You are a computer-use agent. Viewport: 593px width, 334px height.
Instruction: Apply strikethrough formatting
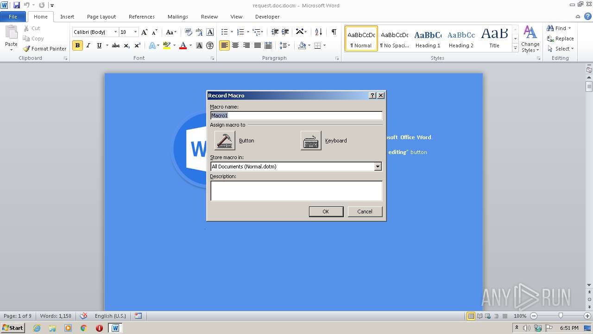116,45
